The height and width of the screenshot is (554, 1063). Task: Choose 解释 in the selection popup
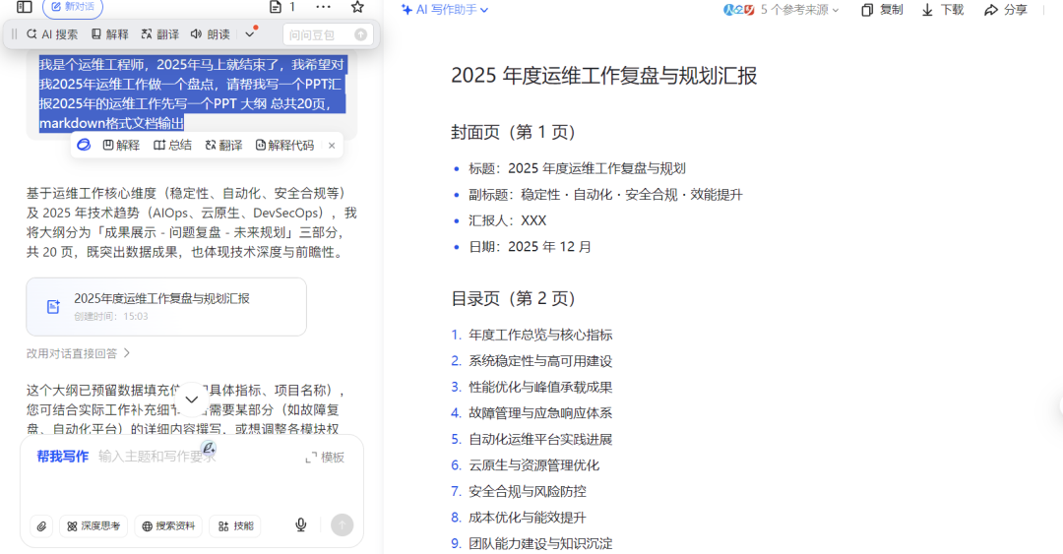pos(121,145)
